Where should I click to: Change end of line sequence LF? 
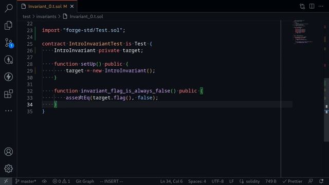231,181
